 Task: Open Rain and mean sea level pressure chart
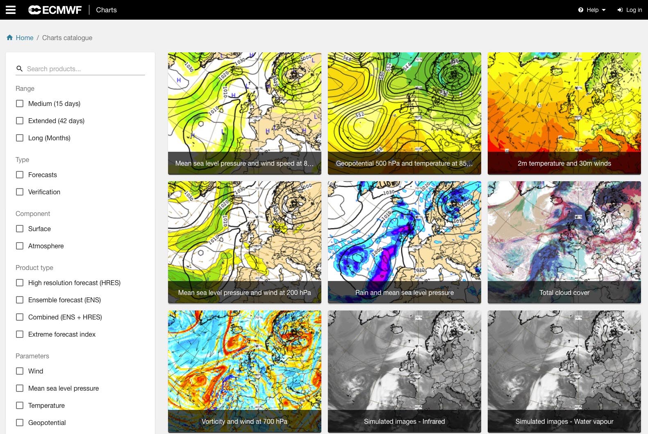coord(405,242)
